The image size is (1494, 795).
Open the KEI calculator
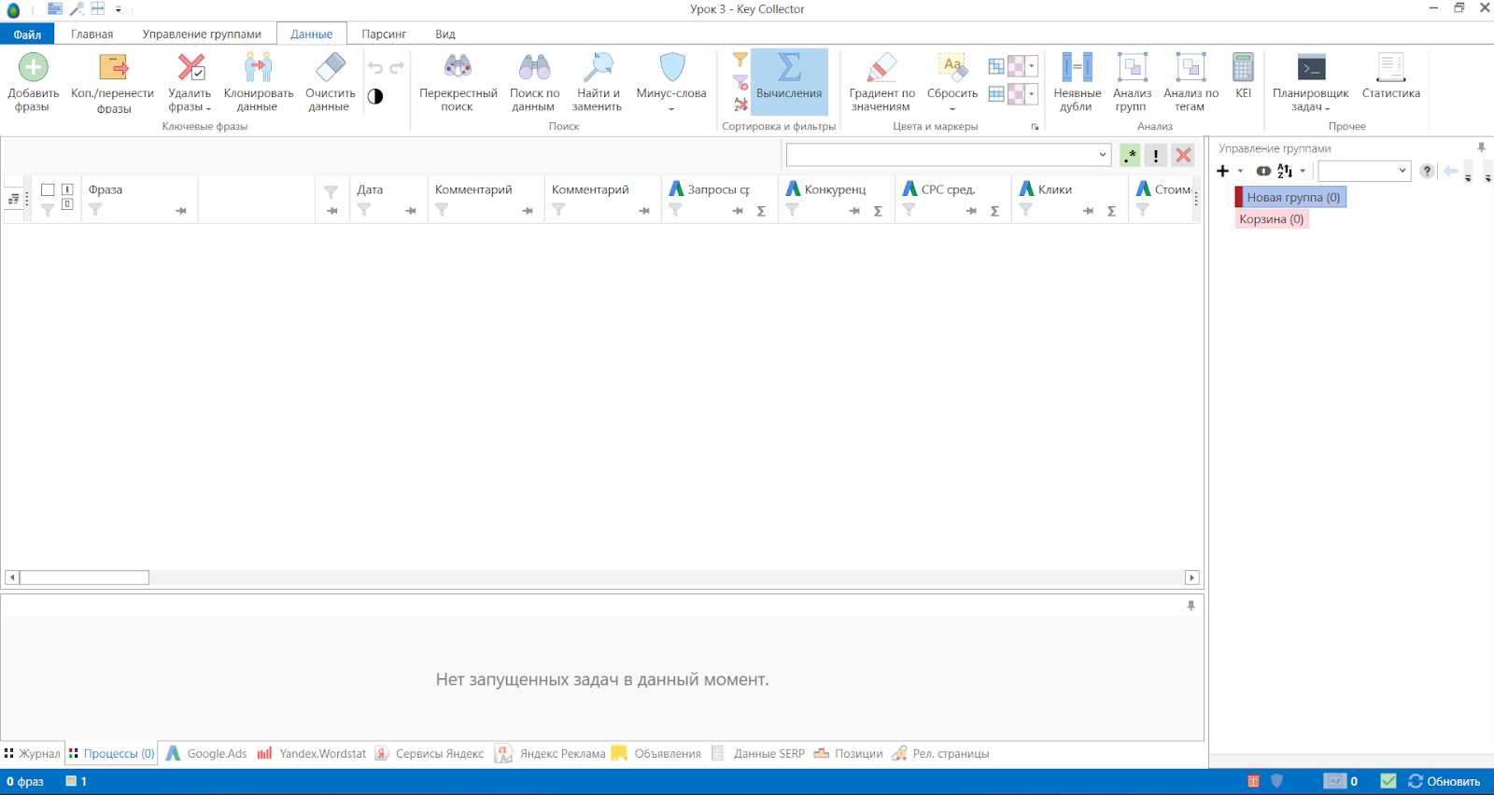(1243, 77)
